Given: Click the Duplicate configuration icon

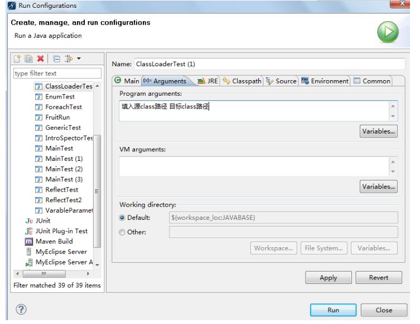Looking at the screenshot, I should coord(28,58).
